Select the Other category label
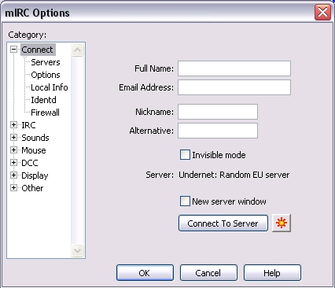Screen dimensions: 335x288 pyautogui.click(x=32, y=188)
